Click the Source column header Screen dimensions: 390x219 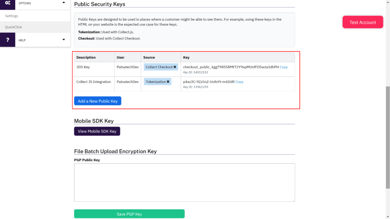click(x=149, y=57)
